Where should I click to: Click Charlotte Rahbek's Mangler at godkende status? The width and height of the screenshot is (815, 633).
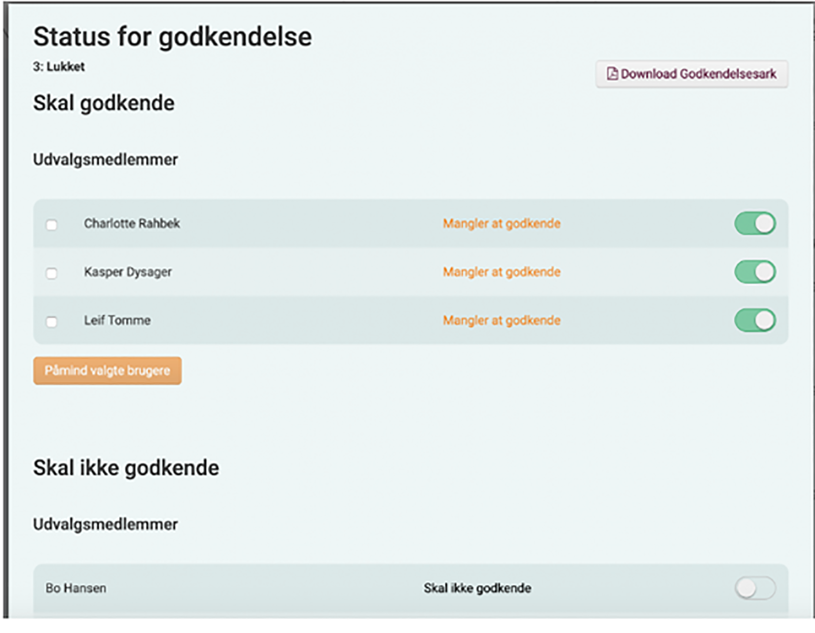(x=502, y=223)
